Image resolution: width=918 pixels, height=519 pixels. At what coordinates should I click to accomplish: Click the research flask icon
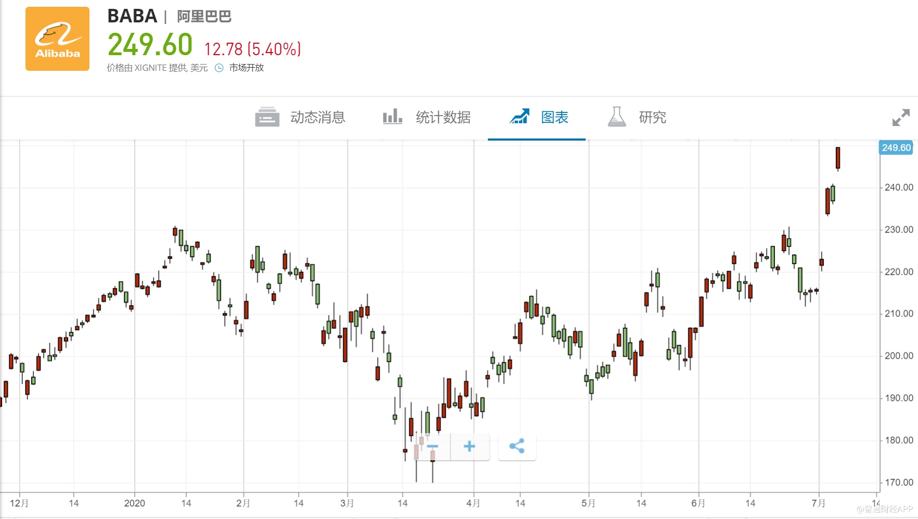click(x=616, y=117)
